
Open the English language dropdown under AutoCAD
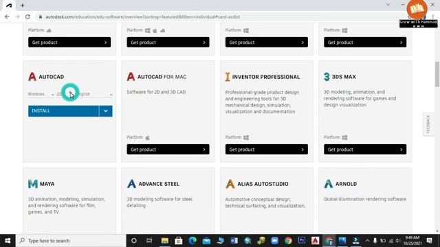click(x=96, y=95)
